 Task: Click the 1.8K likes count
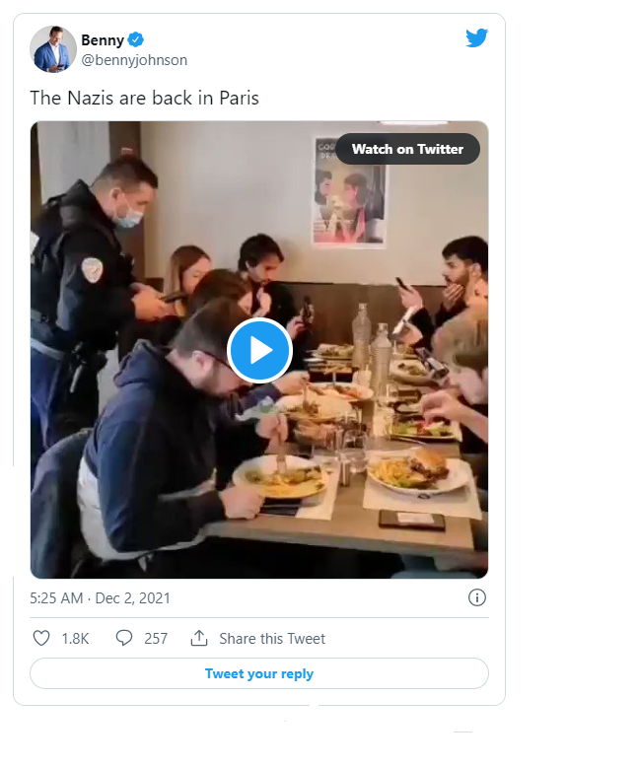tap(75, 638)
